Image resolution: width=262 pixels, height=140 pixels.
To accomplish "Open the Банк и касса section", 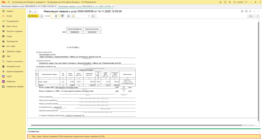I will (x=12, y=26).
